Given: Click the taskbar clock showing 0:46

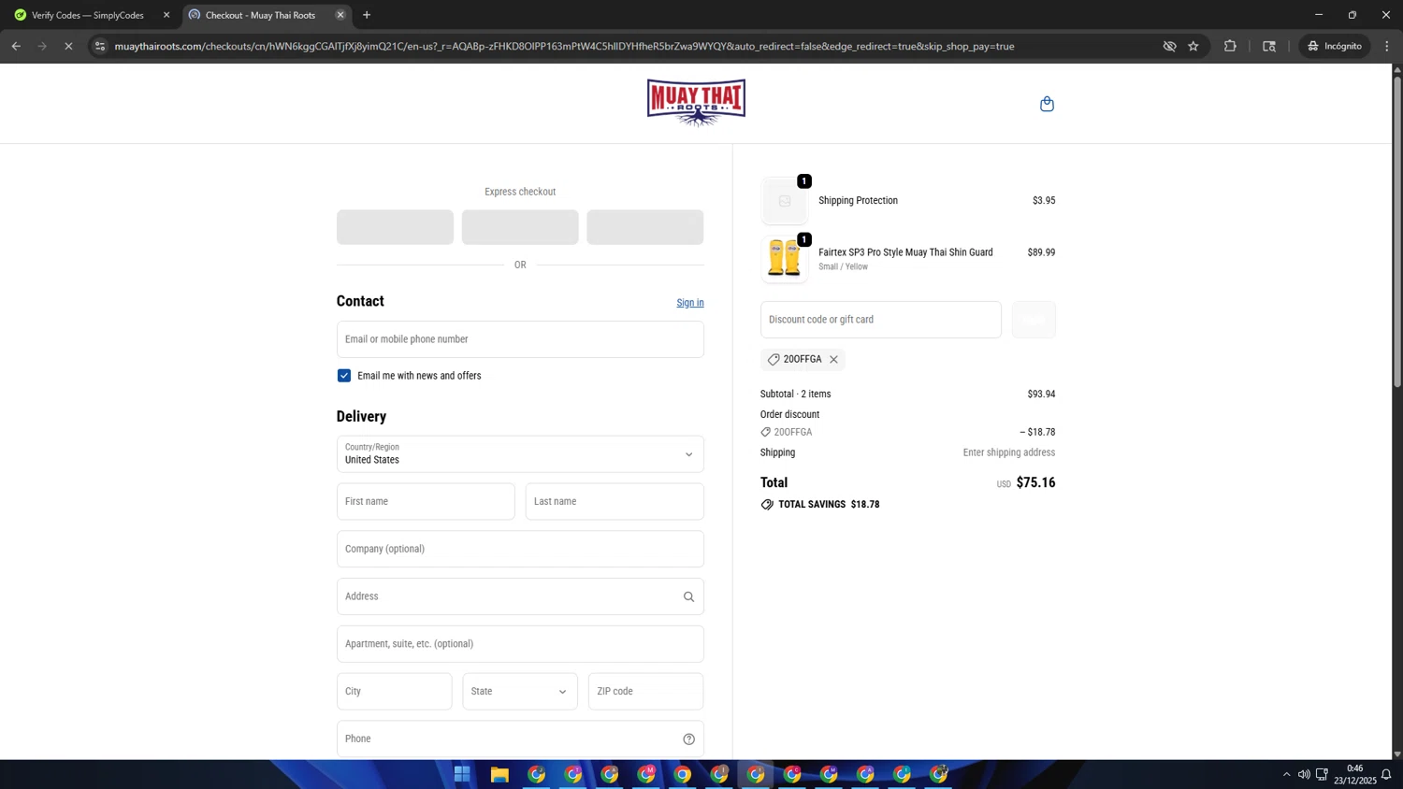Looking at the screenshot, I should [1354, 774].
